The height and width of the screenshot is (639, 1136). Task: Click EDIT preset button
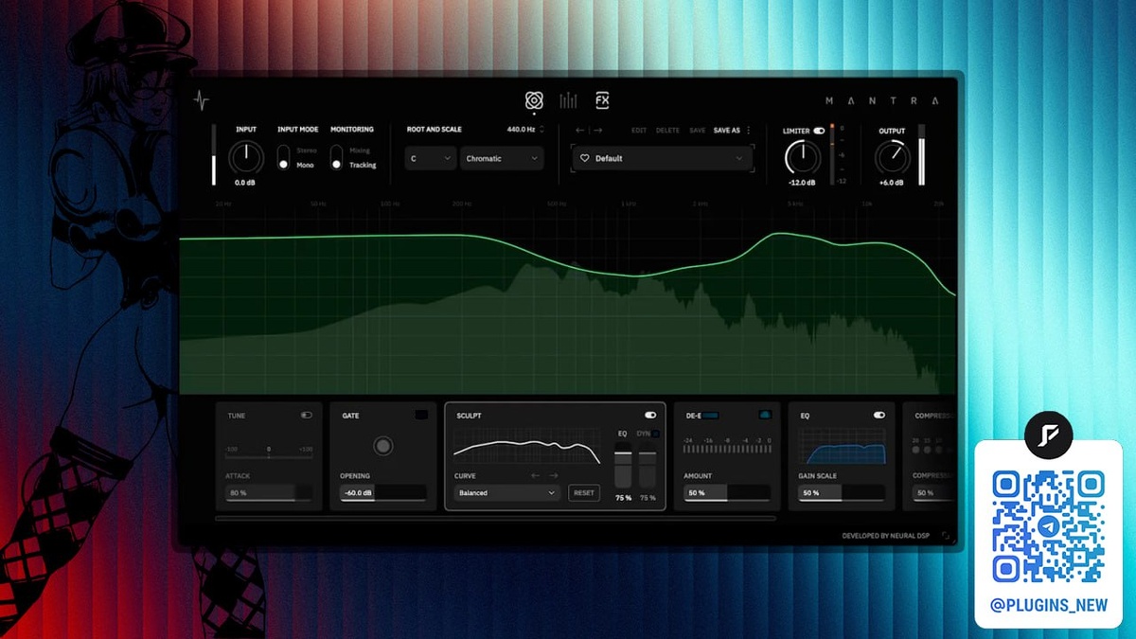click(x=640, y=131)
